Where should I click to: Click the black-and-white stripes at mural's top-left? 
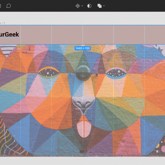click(x=8, y=50)
